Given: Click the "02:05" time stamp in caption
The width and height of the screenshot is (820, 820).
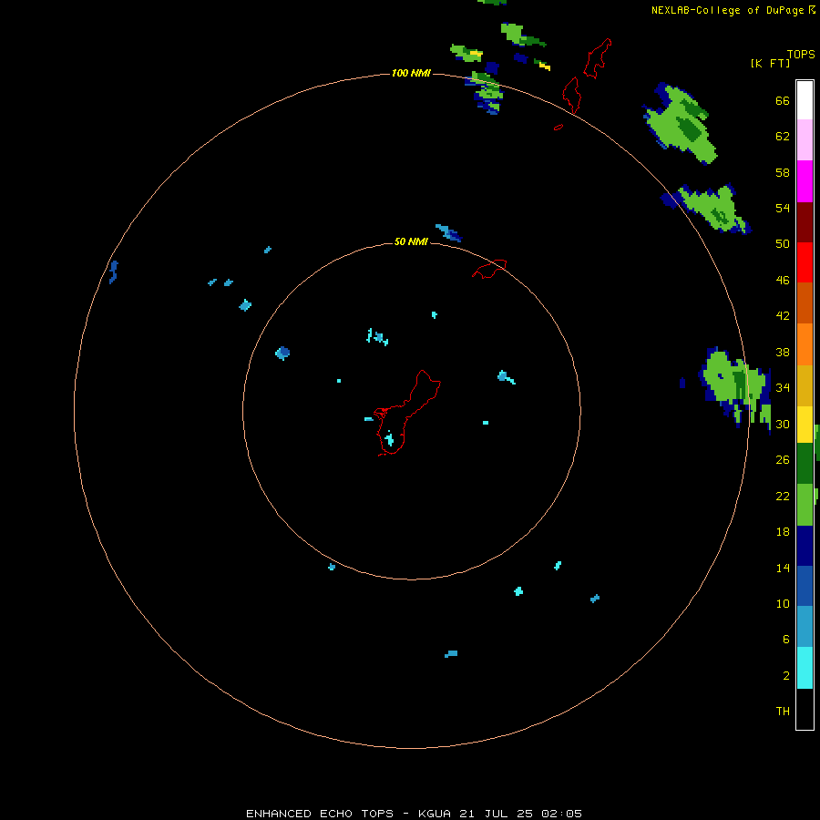Looking at the screenshot, I should tap(560, 814).
